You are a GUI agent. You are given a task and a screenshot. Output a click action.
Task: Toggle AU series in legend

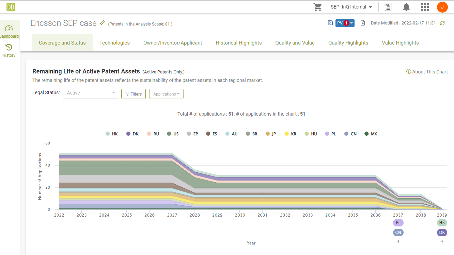click(x=231, y=134)
